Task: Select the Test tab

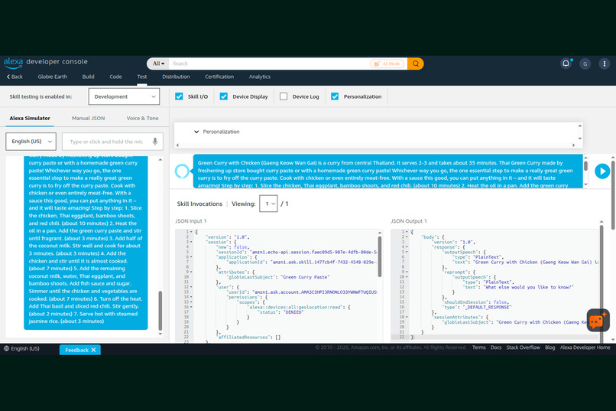Action: (142, 77)
